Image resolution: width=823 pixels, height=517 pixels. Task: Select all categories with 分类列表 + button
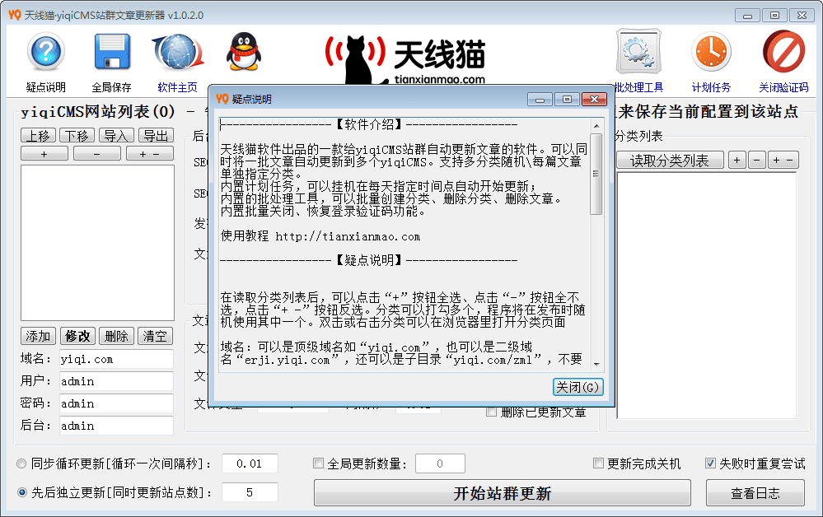coord(737,160)
